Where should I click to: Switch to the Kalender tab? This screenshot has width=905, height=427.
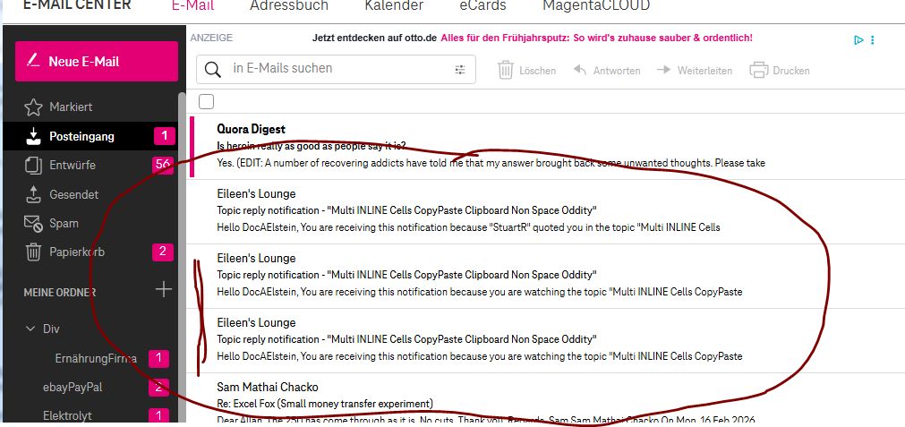394,5
